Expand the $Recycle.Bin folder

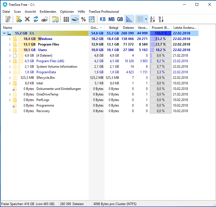[x=10, y=78]
